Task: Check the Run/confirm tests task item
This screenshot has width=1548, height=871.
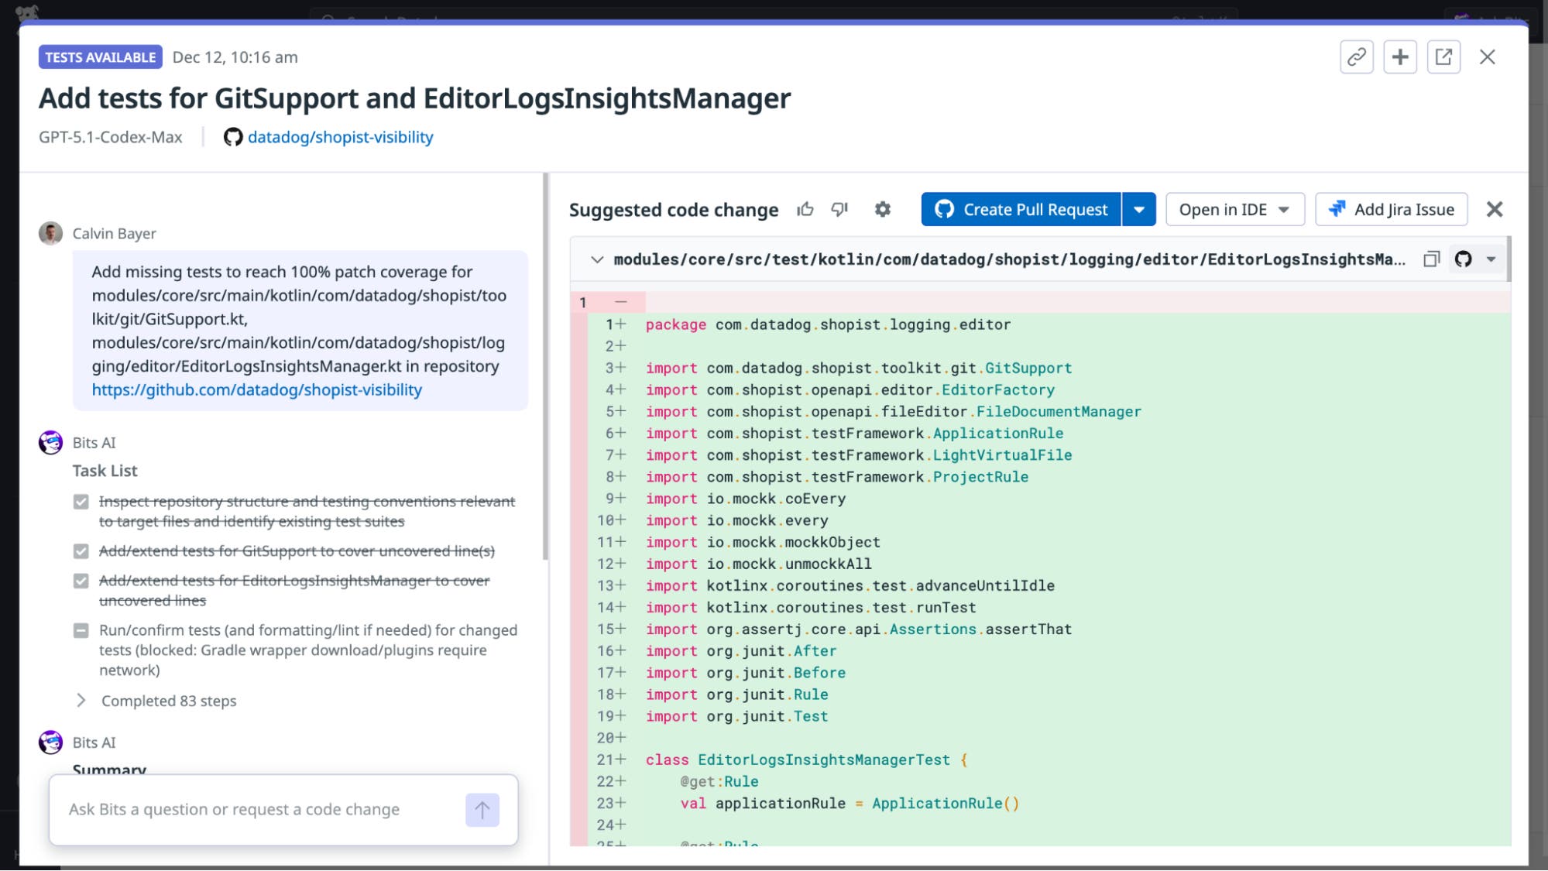Action: click(81, 630)
